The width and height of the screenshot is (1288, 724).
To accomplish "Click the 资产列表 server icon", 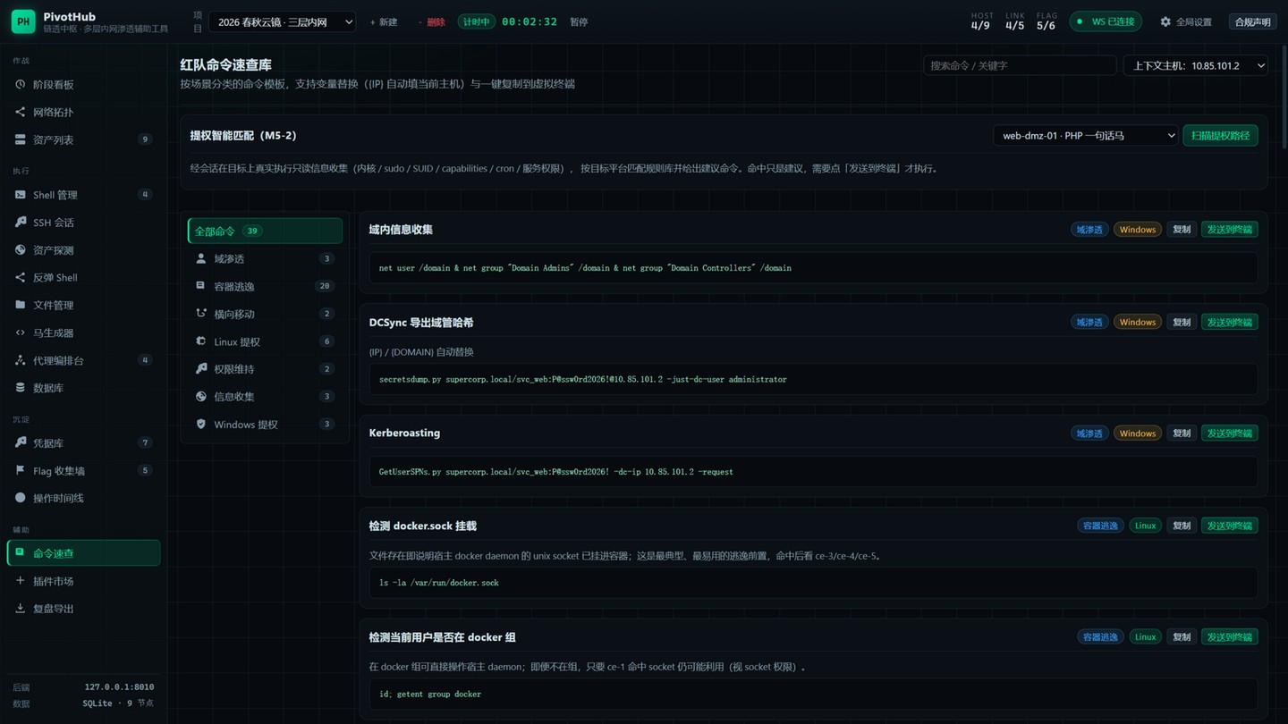I will 21,140.
